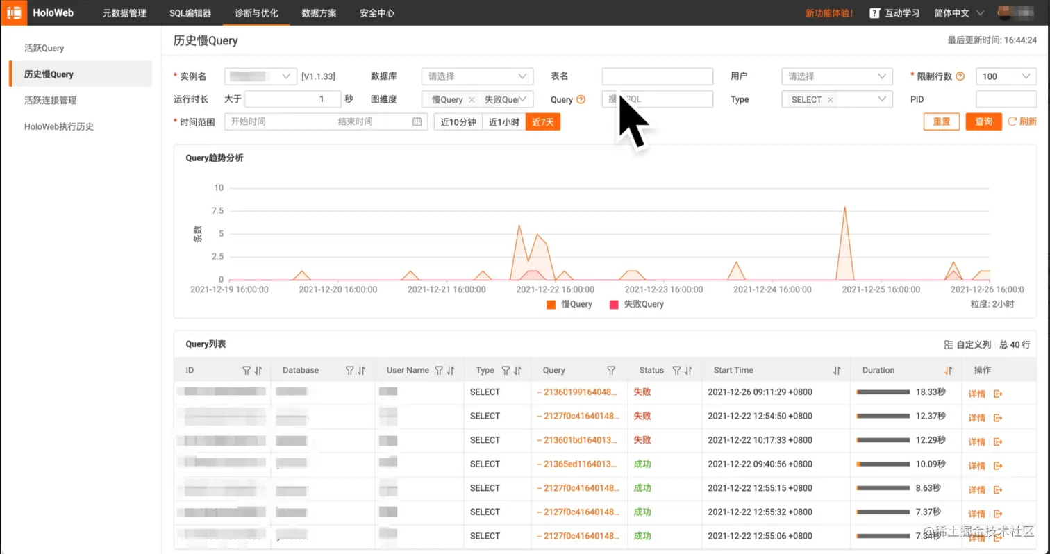Open the 安全中心 menu
Viewport: 1050px width, 554px height.
click(377, 13)
